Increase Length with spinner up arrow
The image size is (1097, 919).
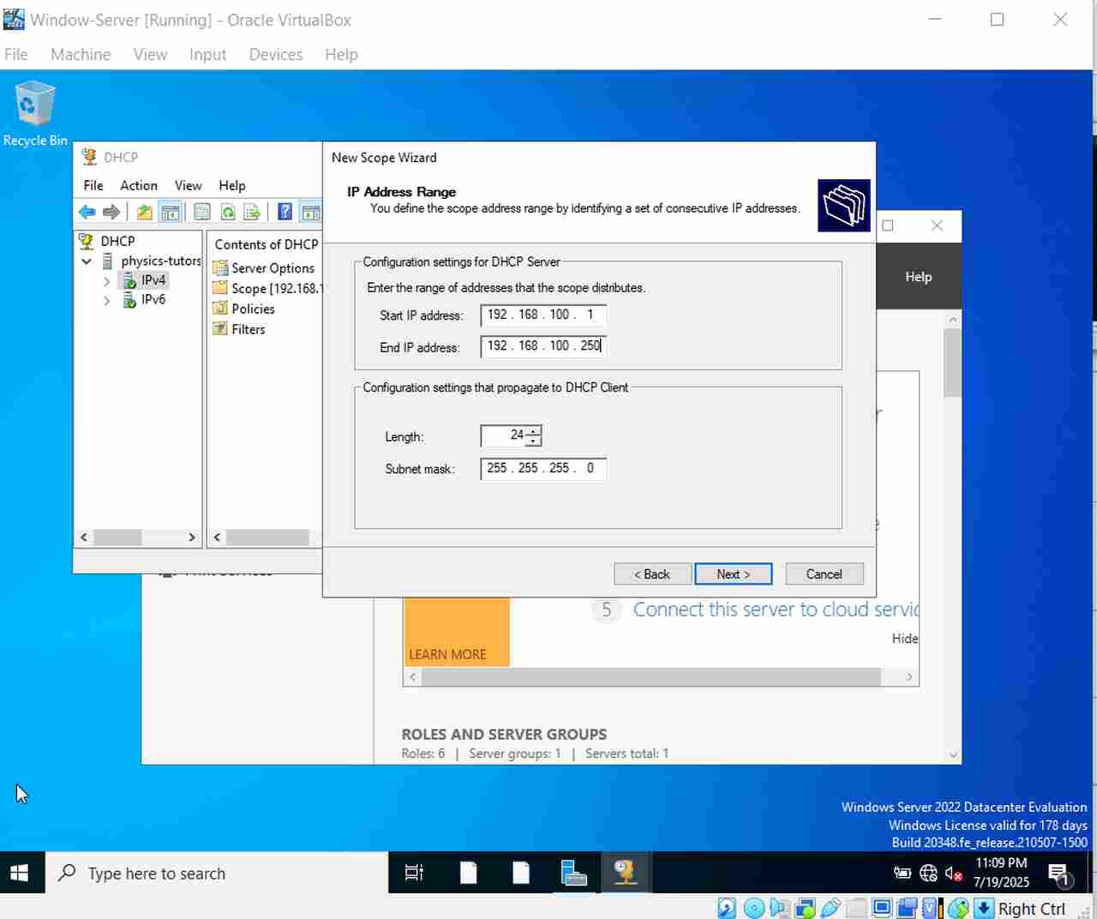534,430
